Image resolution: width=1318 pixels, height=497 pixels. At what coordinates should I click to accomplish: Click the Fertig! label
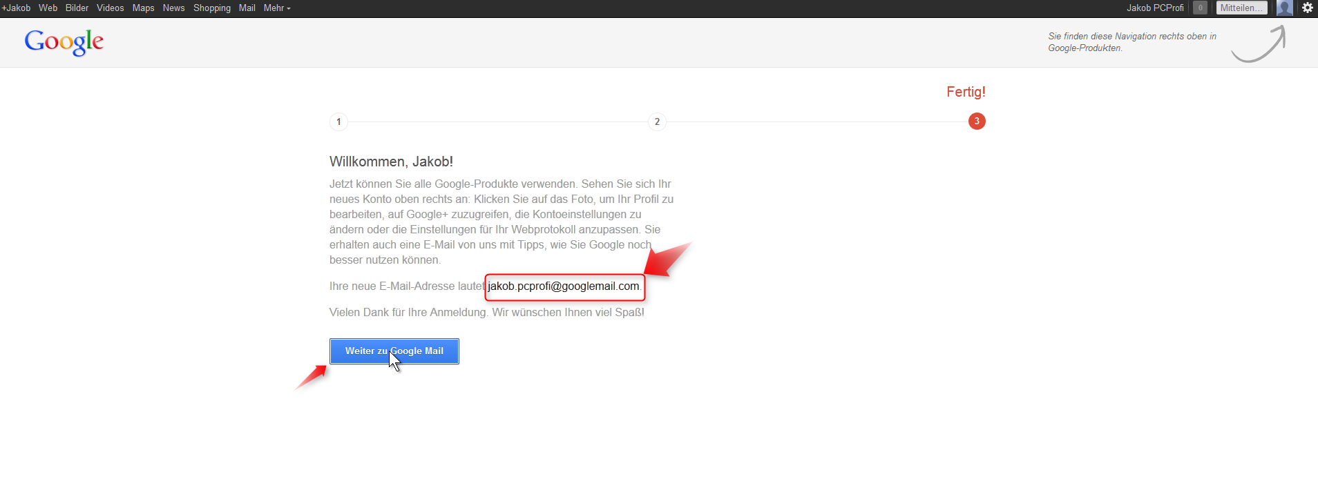(x=966, y=92)
